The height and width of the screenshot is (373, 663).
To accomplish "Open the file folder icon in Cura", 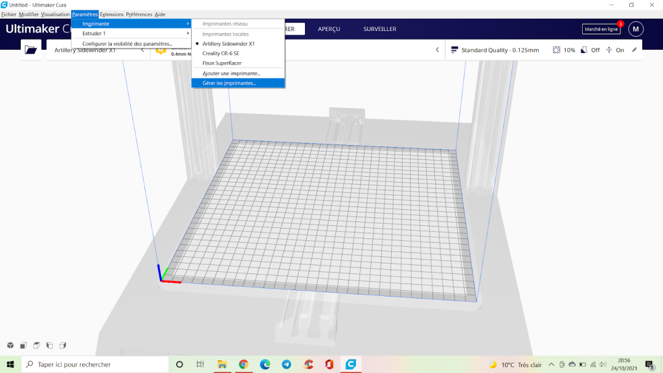I will [x=31, y=50].
